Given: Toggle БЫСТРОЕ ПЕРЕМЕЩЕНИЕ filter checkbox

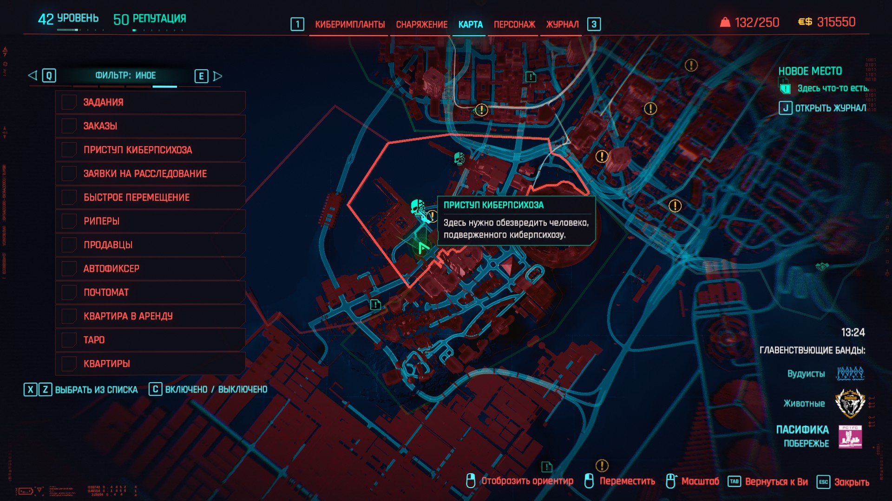Looking at the screenshot, I should pos(69,197).
